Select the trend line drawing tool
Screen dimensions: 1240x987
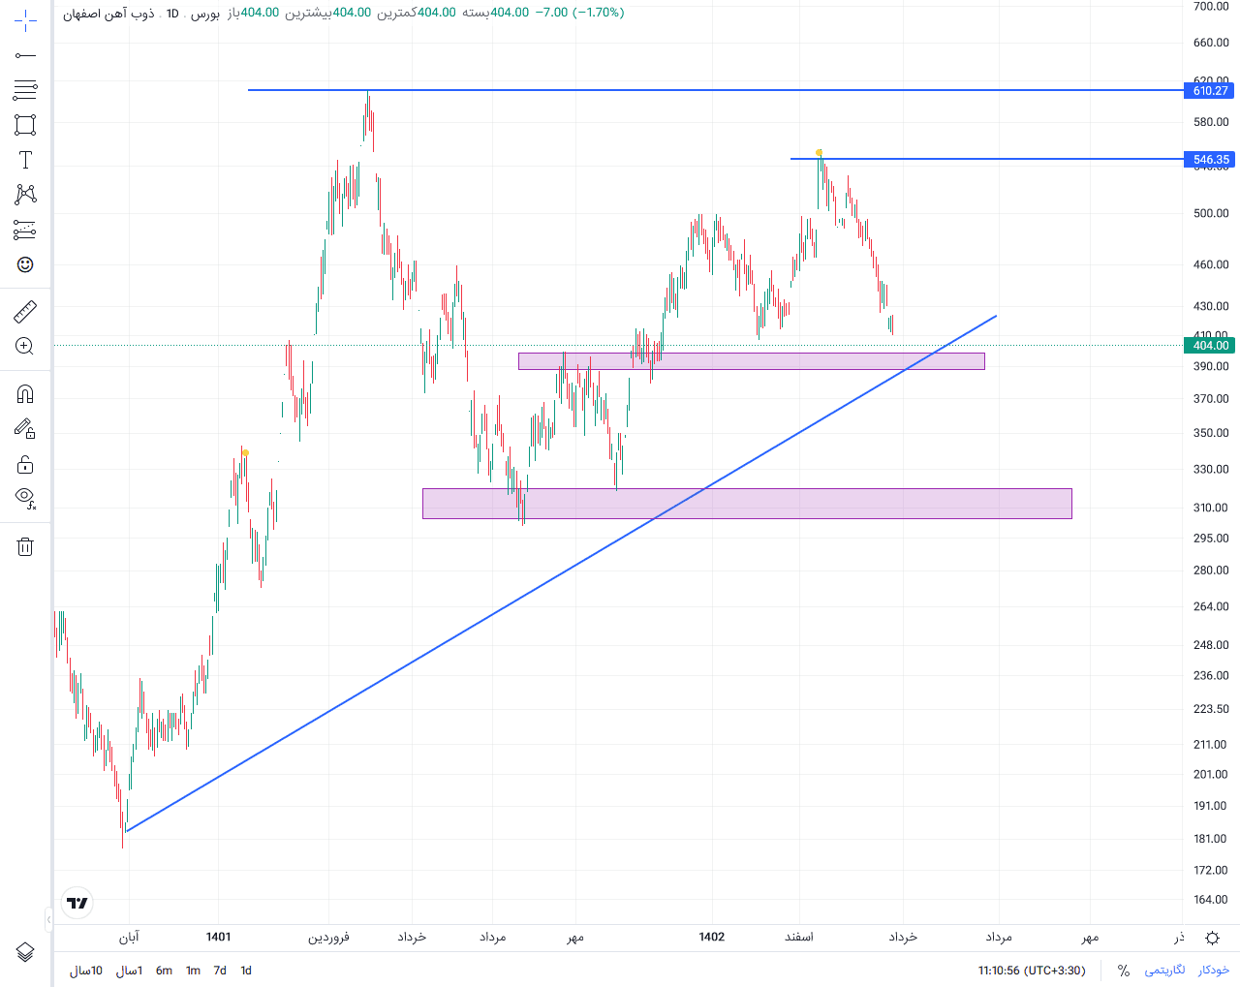[x=25, y=55]
